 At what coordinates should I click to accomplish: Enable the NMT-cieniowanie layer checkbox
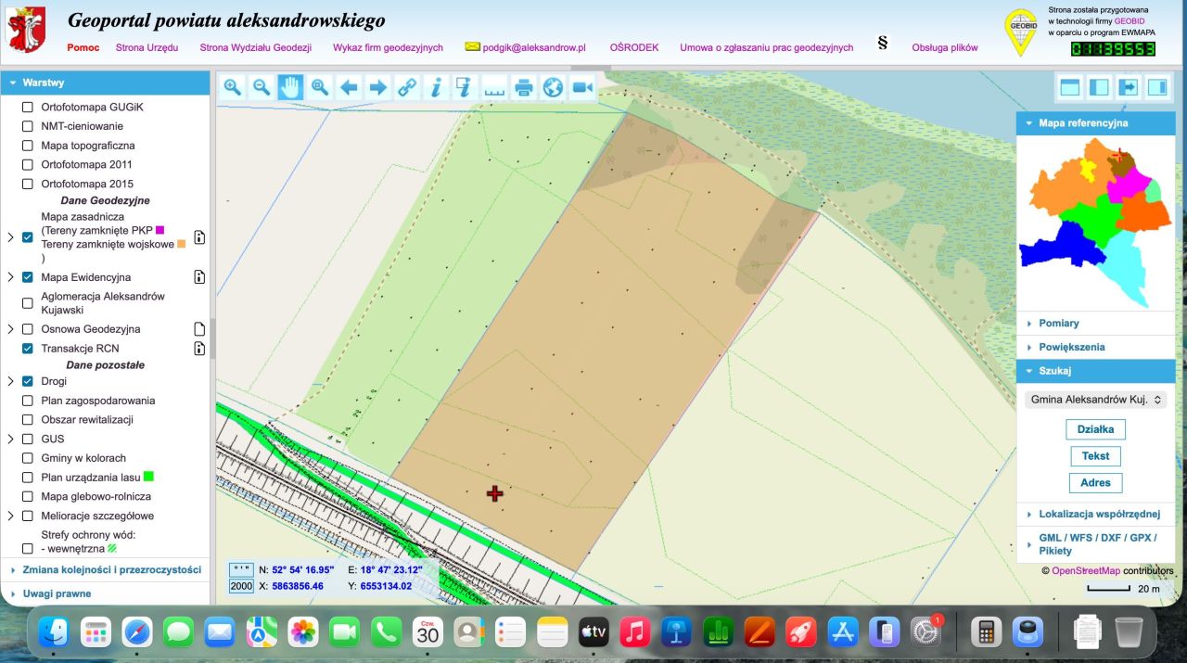[28, 126]
